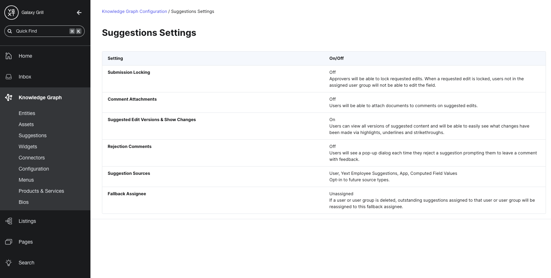Viewport: 551px width, 278px height.
Task: Open the Widgets page
Action: (x=28, y=147)
